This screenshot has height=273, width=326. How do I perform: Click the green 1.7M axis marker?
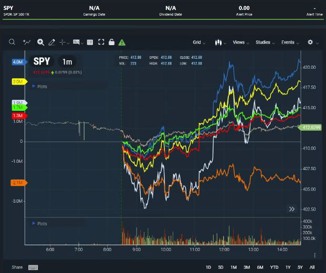coord(19,108)
